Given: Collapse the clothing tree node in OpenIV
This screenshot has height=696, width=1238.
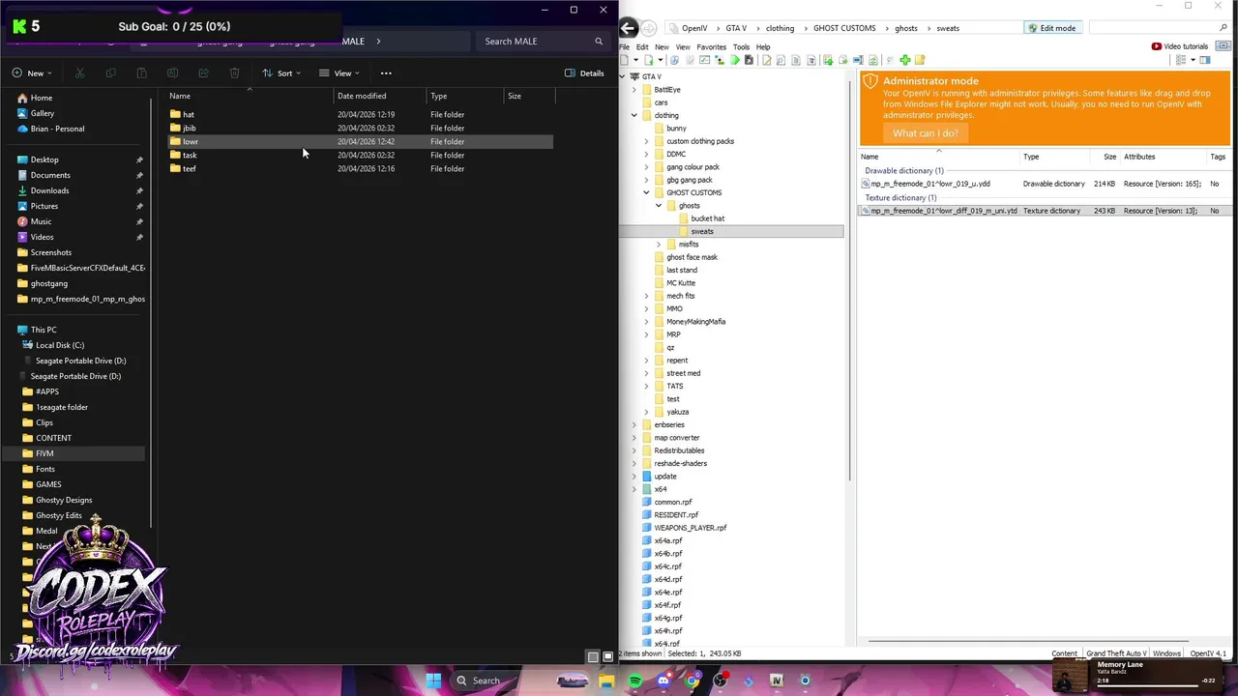Looking at the screenshot, I should [x=634, y=115].
